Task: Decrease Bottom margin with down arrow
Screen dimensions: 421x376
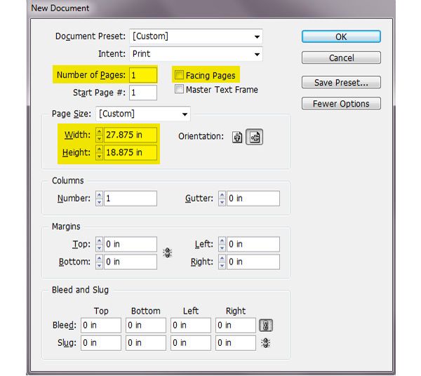Action: tap(100, 265)
